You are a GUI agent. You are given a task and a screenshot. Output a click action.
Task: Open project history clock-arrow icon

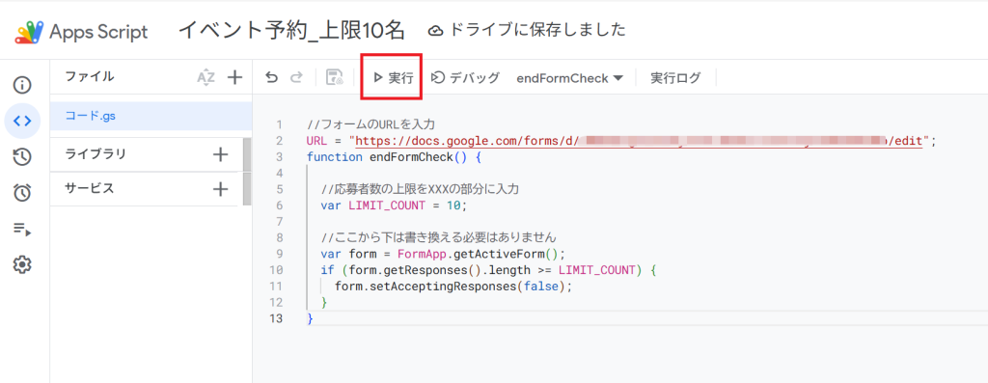23,157
